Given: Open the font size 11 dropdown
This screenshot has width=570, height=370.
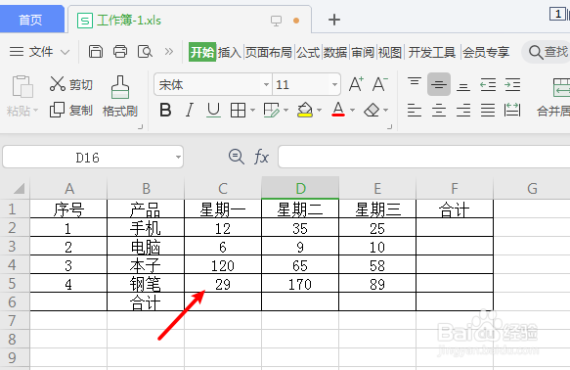Looking at the screenshot, I should [x=334, y=84].
